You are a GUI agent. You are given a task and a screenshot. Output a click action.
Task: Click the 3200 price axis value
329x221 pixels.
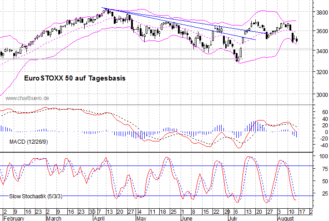click(322, 72)
